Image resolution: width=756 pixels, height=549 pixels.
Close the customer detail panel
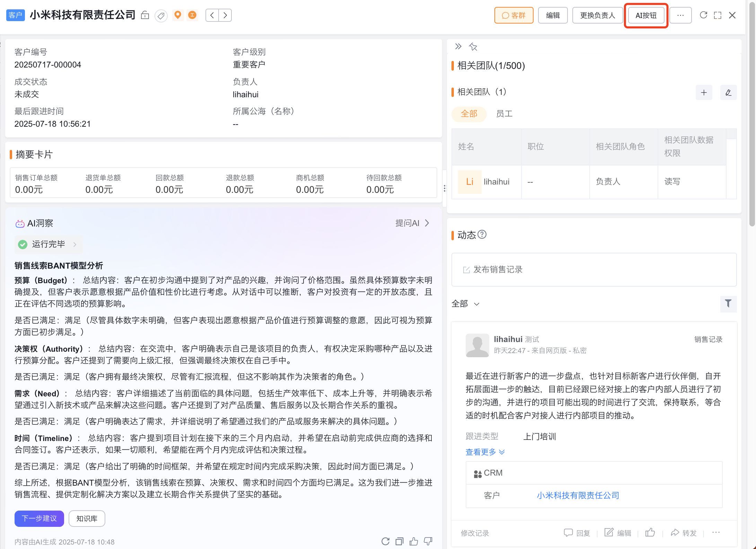coord(732,15)
